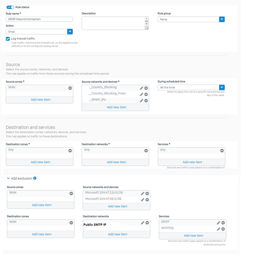Image resolution: width=270 pixels, height=263 pixels.
Task: Edit the Public SMTP IP destination
Action: pos(143,223)
